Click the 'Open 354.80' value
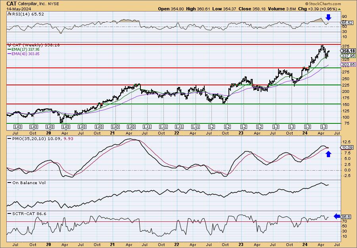 point(172,9)
